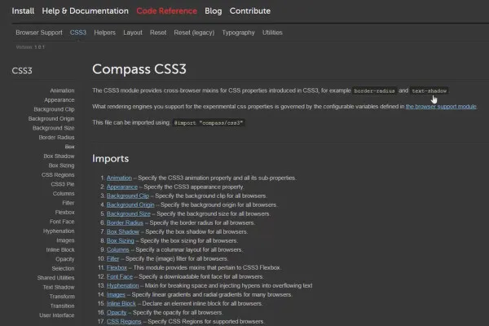Click the border-radius code snippet
This screenshot has width=489, height=326.
coord(374,90)
